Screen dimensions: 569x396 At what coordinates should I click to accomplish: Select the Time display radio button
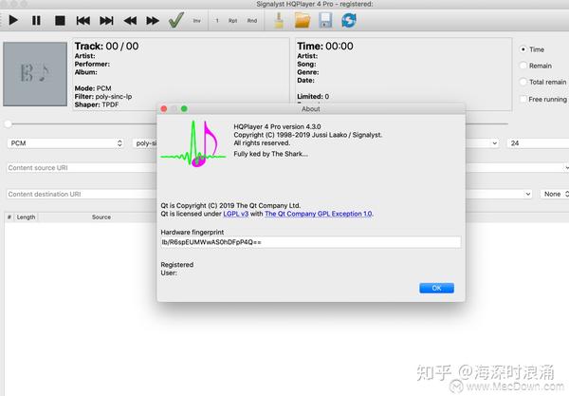coord(523,49)
